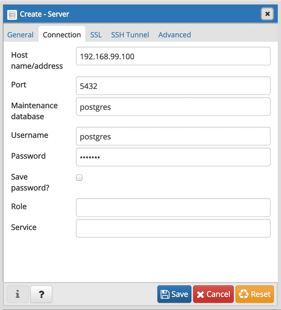Save the server configuration

point(174,294)
